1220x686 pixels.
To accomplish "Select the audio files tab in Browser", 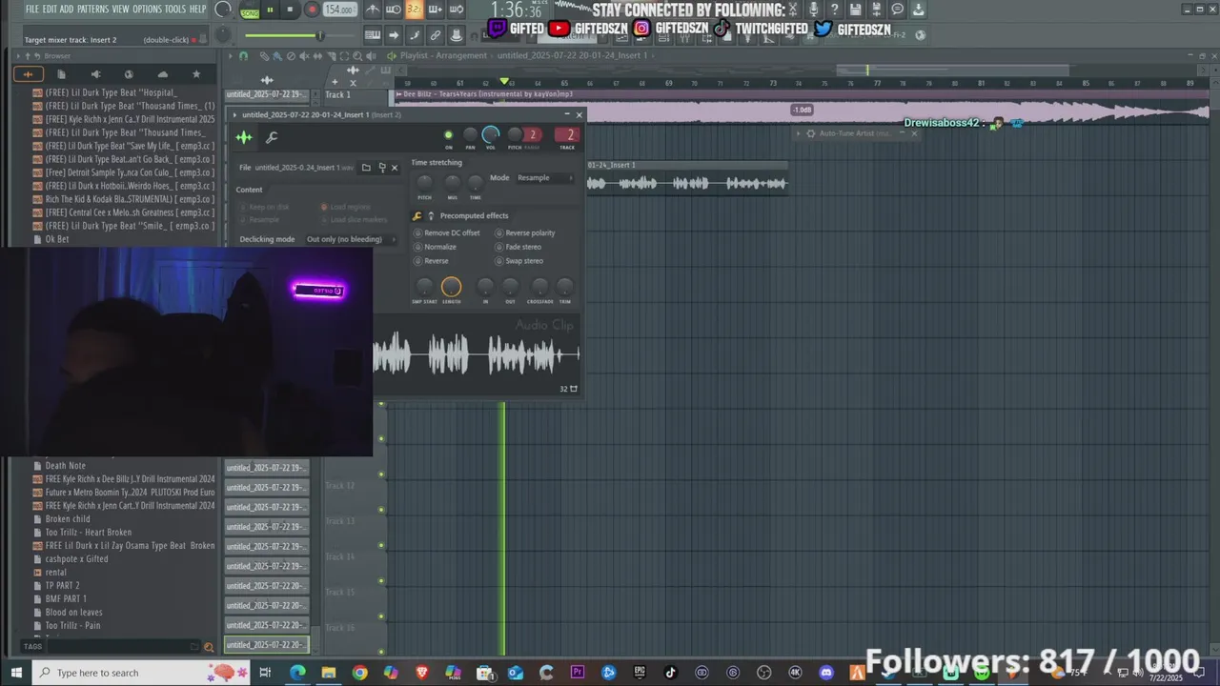I will click(28, 74).
